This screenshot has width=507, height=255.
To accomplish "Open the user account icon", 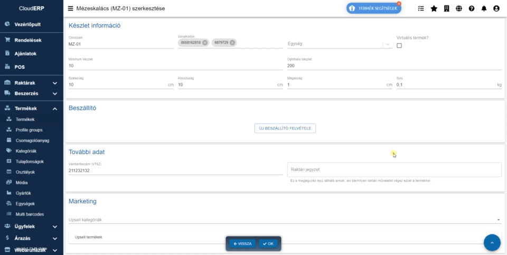I will pyautogui.click(x=496, y=9).
